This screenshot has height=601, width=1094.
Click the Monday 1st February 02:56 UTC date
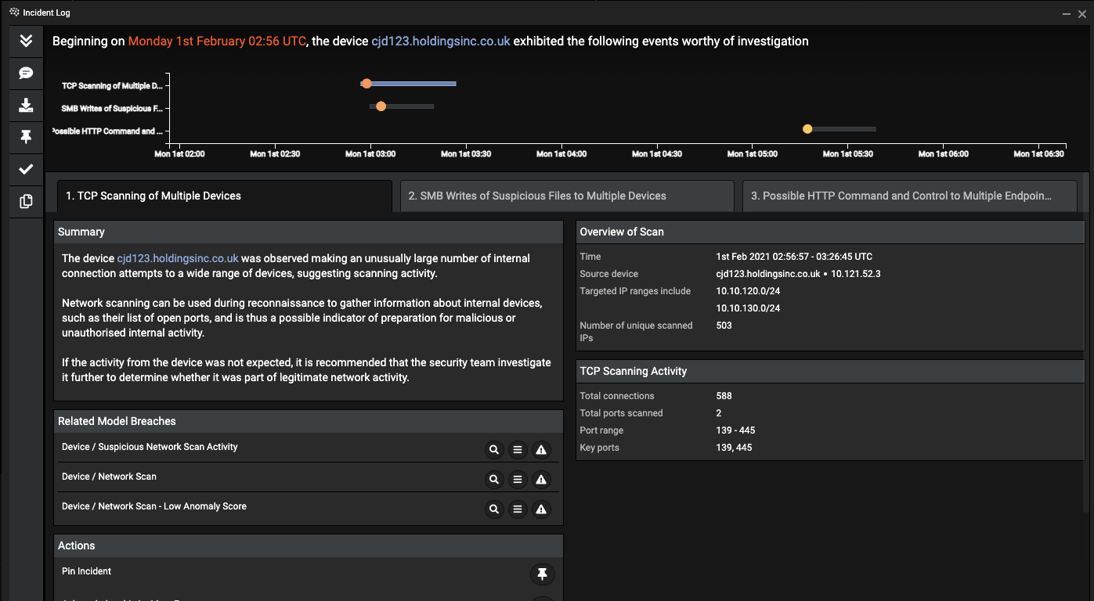pyautogui.click(x=218, y=41)
